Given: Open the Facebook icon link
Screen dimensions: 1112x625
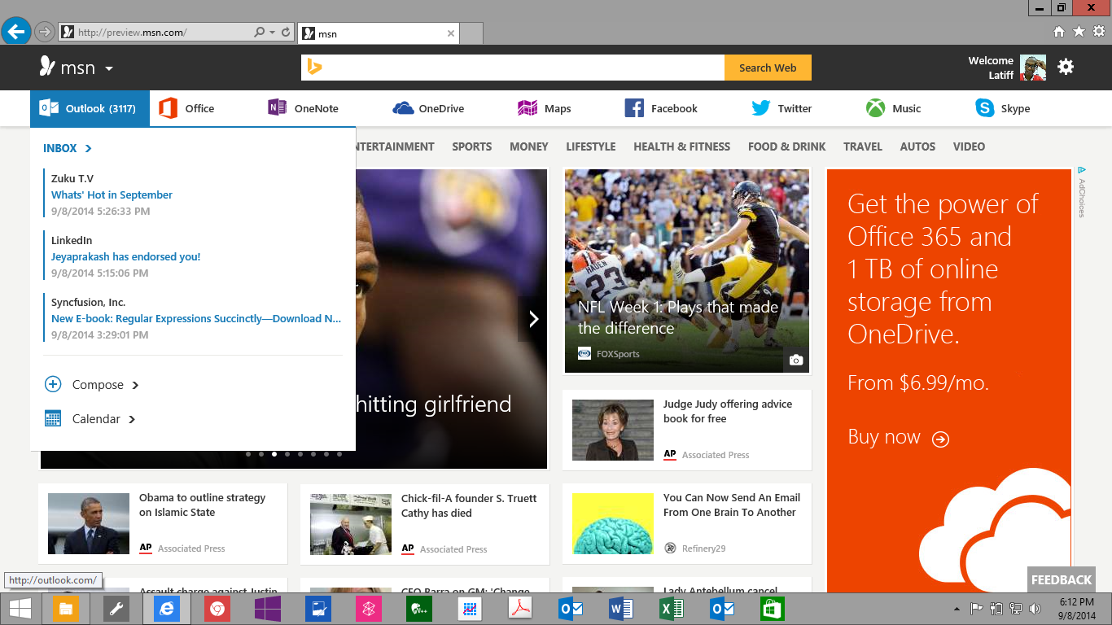Looking at the screenshot, I should pyautogui.click(x=634, y=108).
